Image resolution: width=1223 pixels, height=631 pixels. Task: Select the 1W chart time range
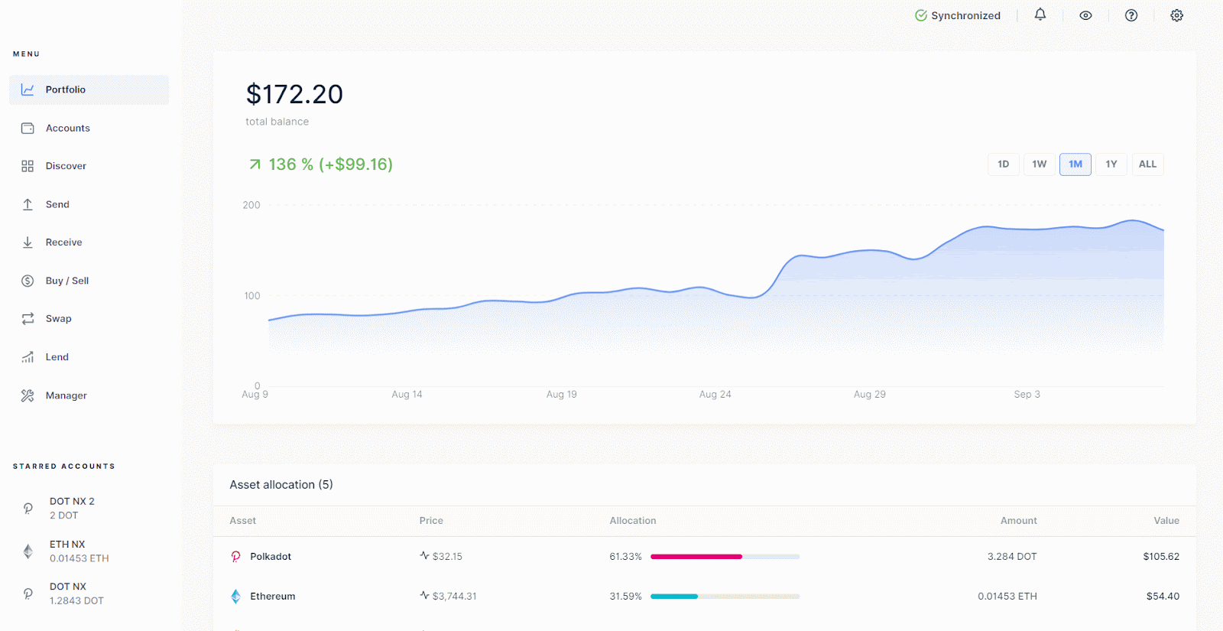pyautogui.click(x=1039, y=164)
